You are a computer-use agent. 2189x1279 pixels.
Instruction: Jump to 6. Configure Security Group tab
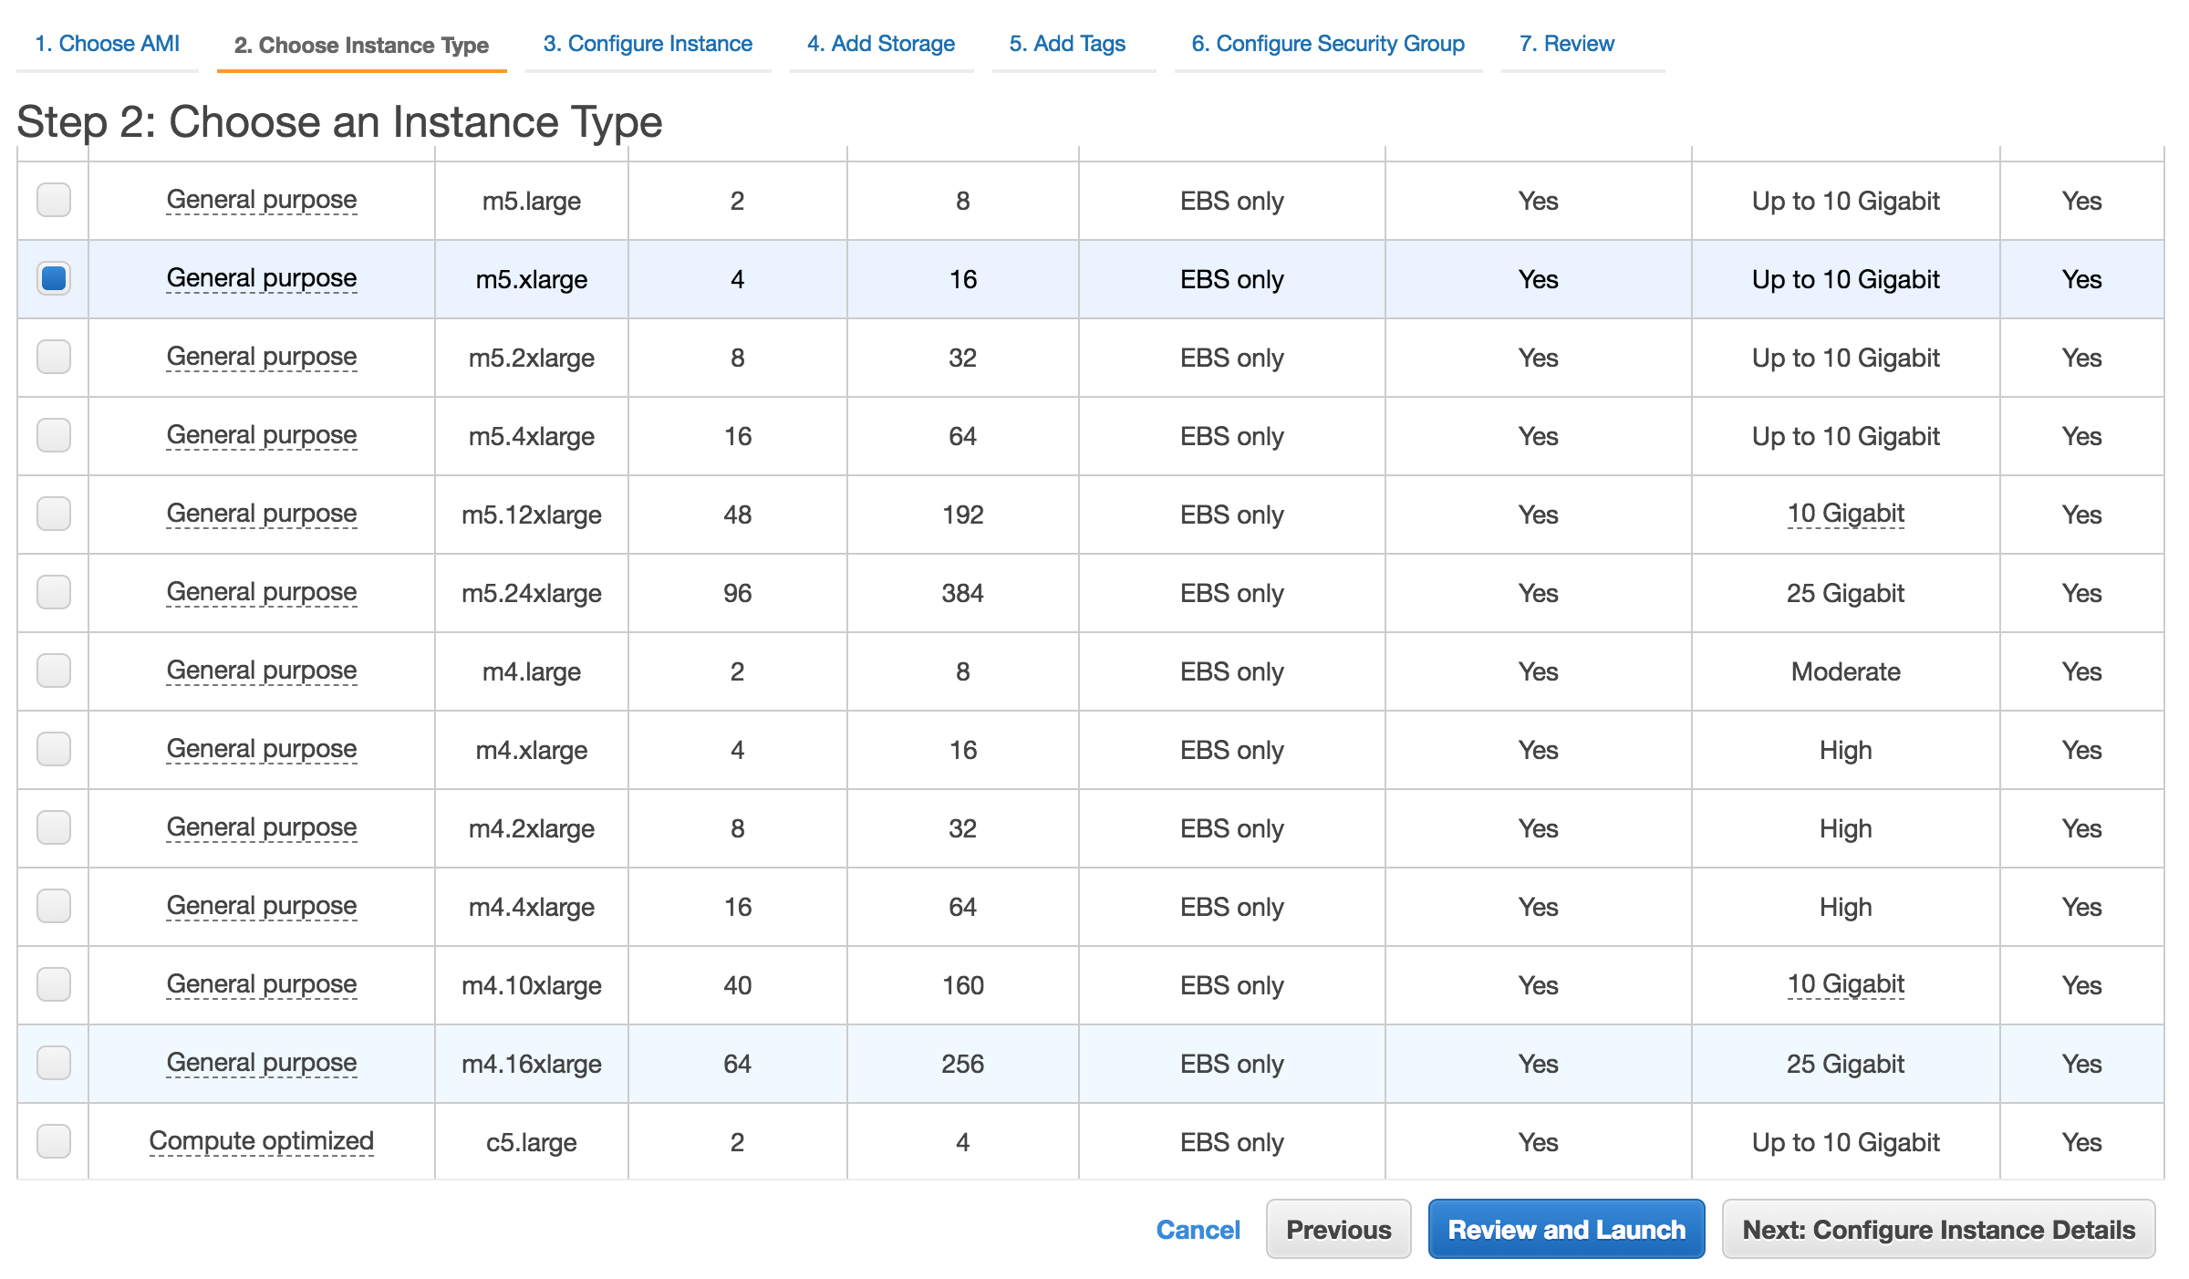[x=1328, y=44]
